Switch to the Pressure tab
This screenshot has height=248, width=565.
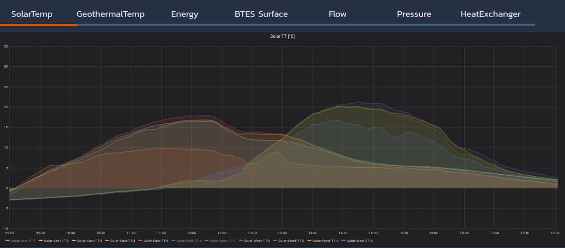[414, 14]
